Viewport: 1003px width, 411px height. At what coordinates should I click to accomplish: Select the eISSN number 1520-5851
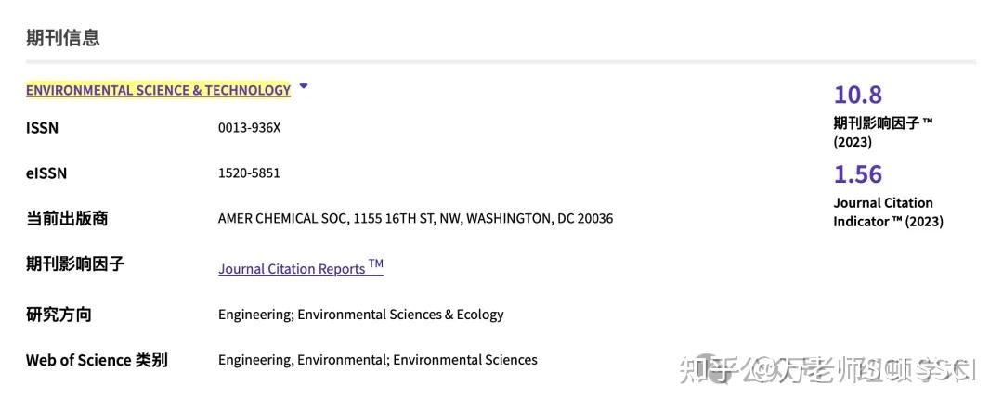pos(249,173)
